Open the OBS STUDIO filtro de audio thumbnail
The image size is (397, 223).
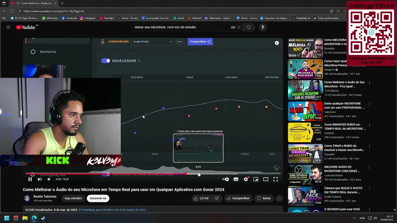pos(305,175)
